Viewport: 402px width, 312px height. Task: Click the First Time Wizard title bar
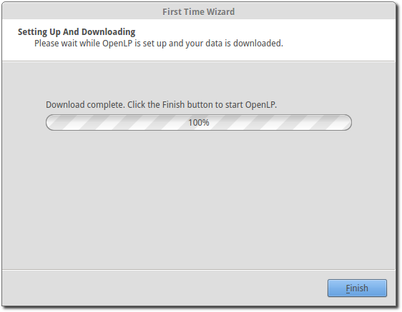[x=198, y=11]
